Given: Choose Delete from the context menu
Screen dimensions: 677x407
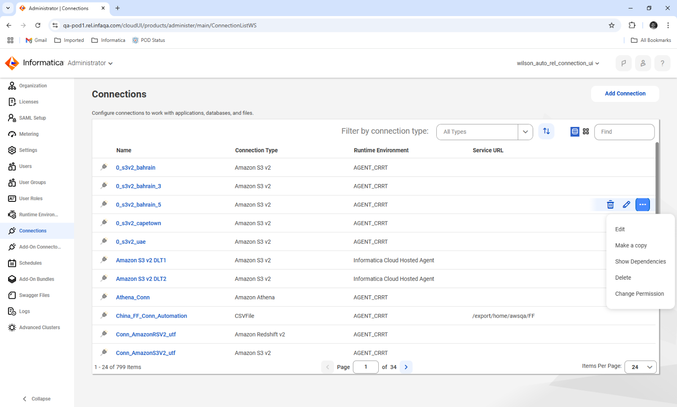Looking at the screenshot, I should click(623, 278).
